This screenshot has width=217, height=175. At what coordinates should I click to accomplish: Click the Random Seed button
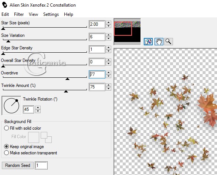[x=18, y=165]
